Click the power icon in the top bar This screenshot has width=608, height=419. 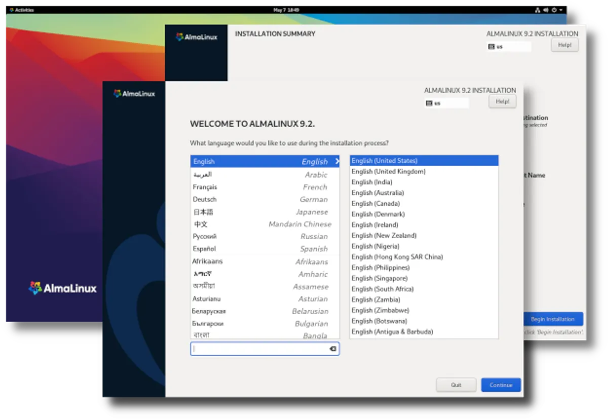[554, 10]
